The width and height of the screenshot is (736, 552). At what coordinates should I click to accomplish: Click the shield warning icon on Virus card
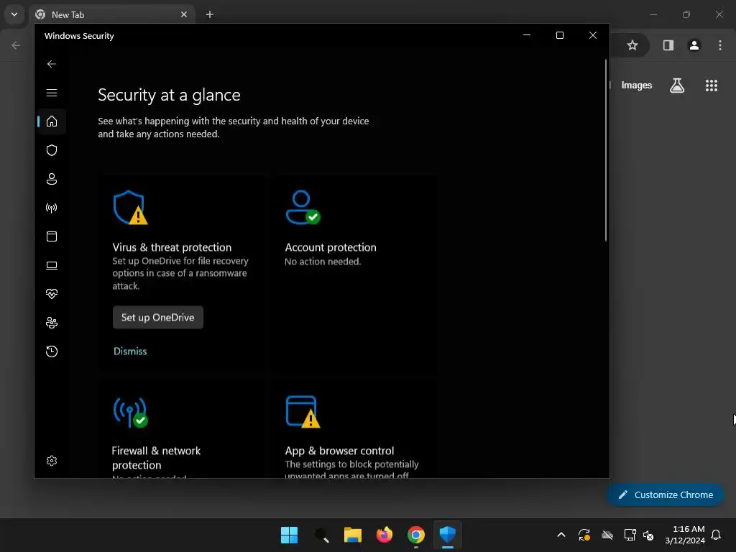click(x=130, y=208)
